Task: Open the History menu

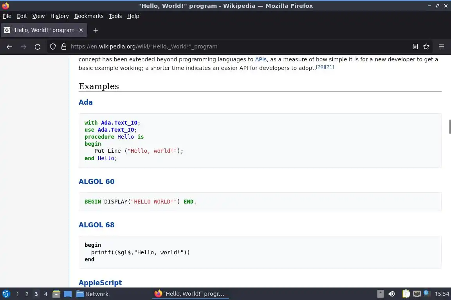Action: [60, 16]
